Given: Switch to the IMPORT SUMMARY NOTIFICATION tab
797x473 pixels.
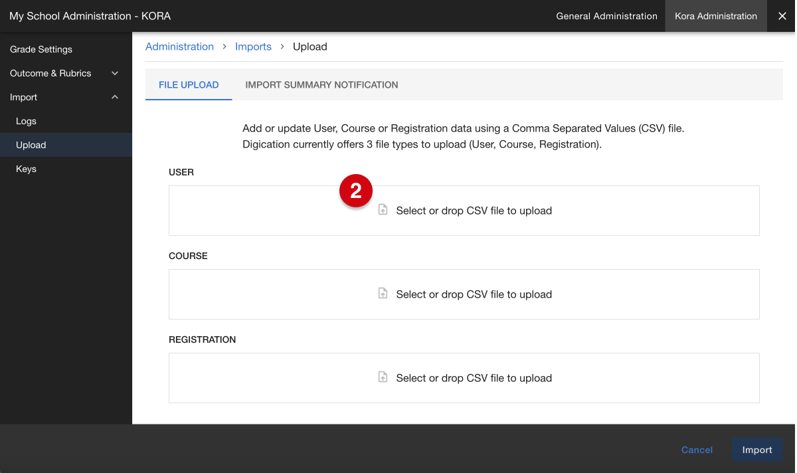Looking at the screenshot, I should [321, 84].
